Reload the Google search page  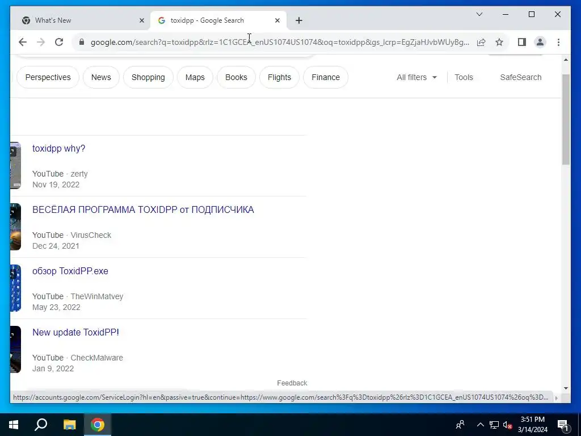59,42
